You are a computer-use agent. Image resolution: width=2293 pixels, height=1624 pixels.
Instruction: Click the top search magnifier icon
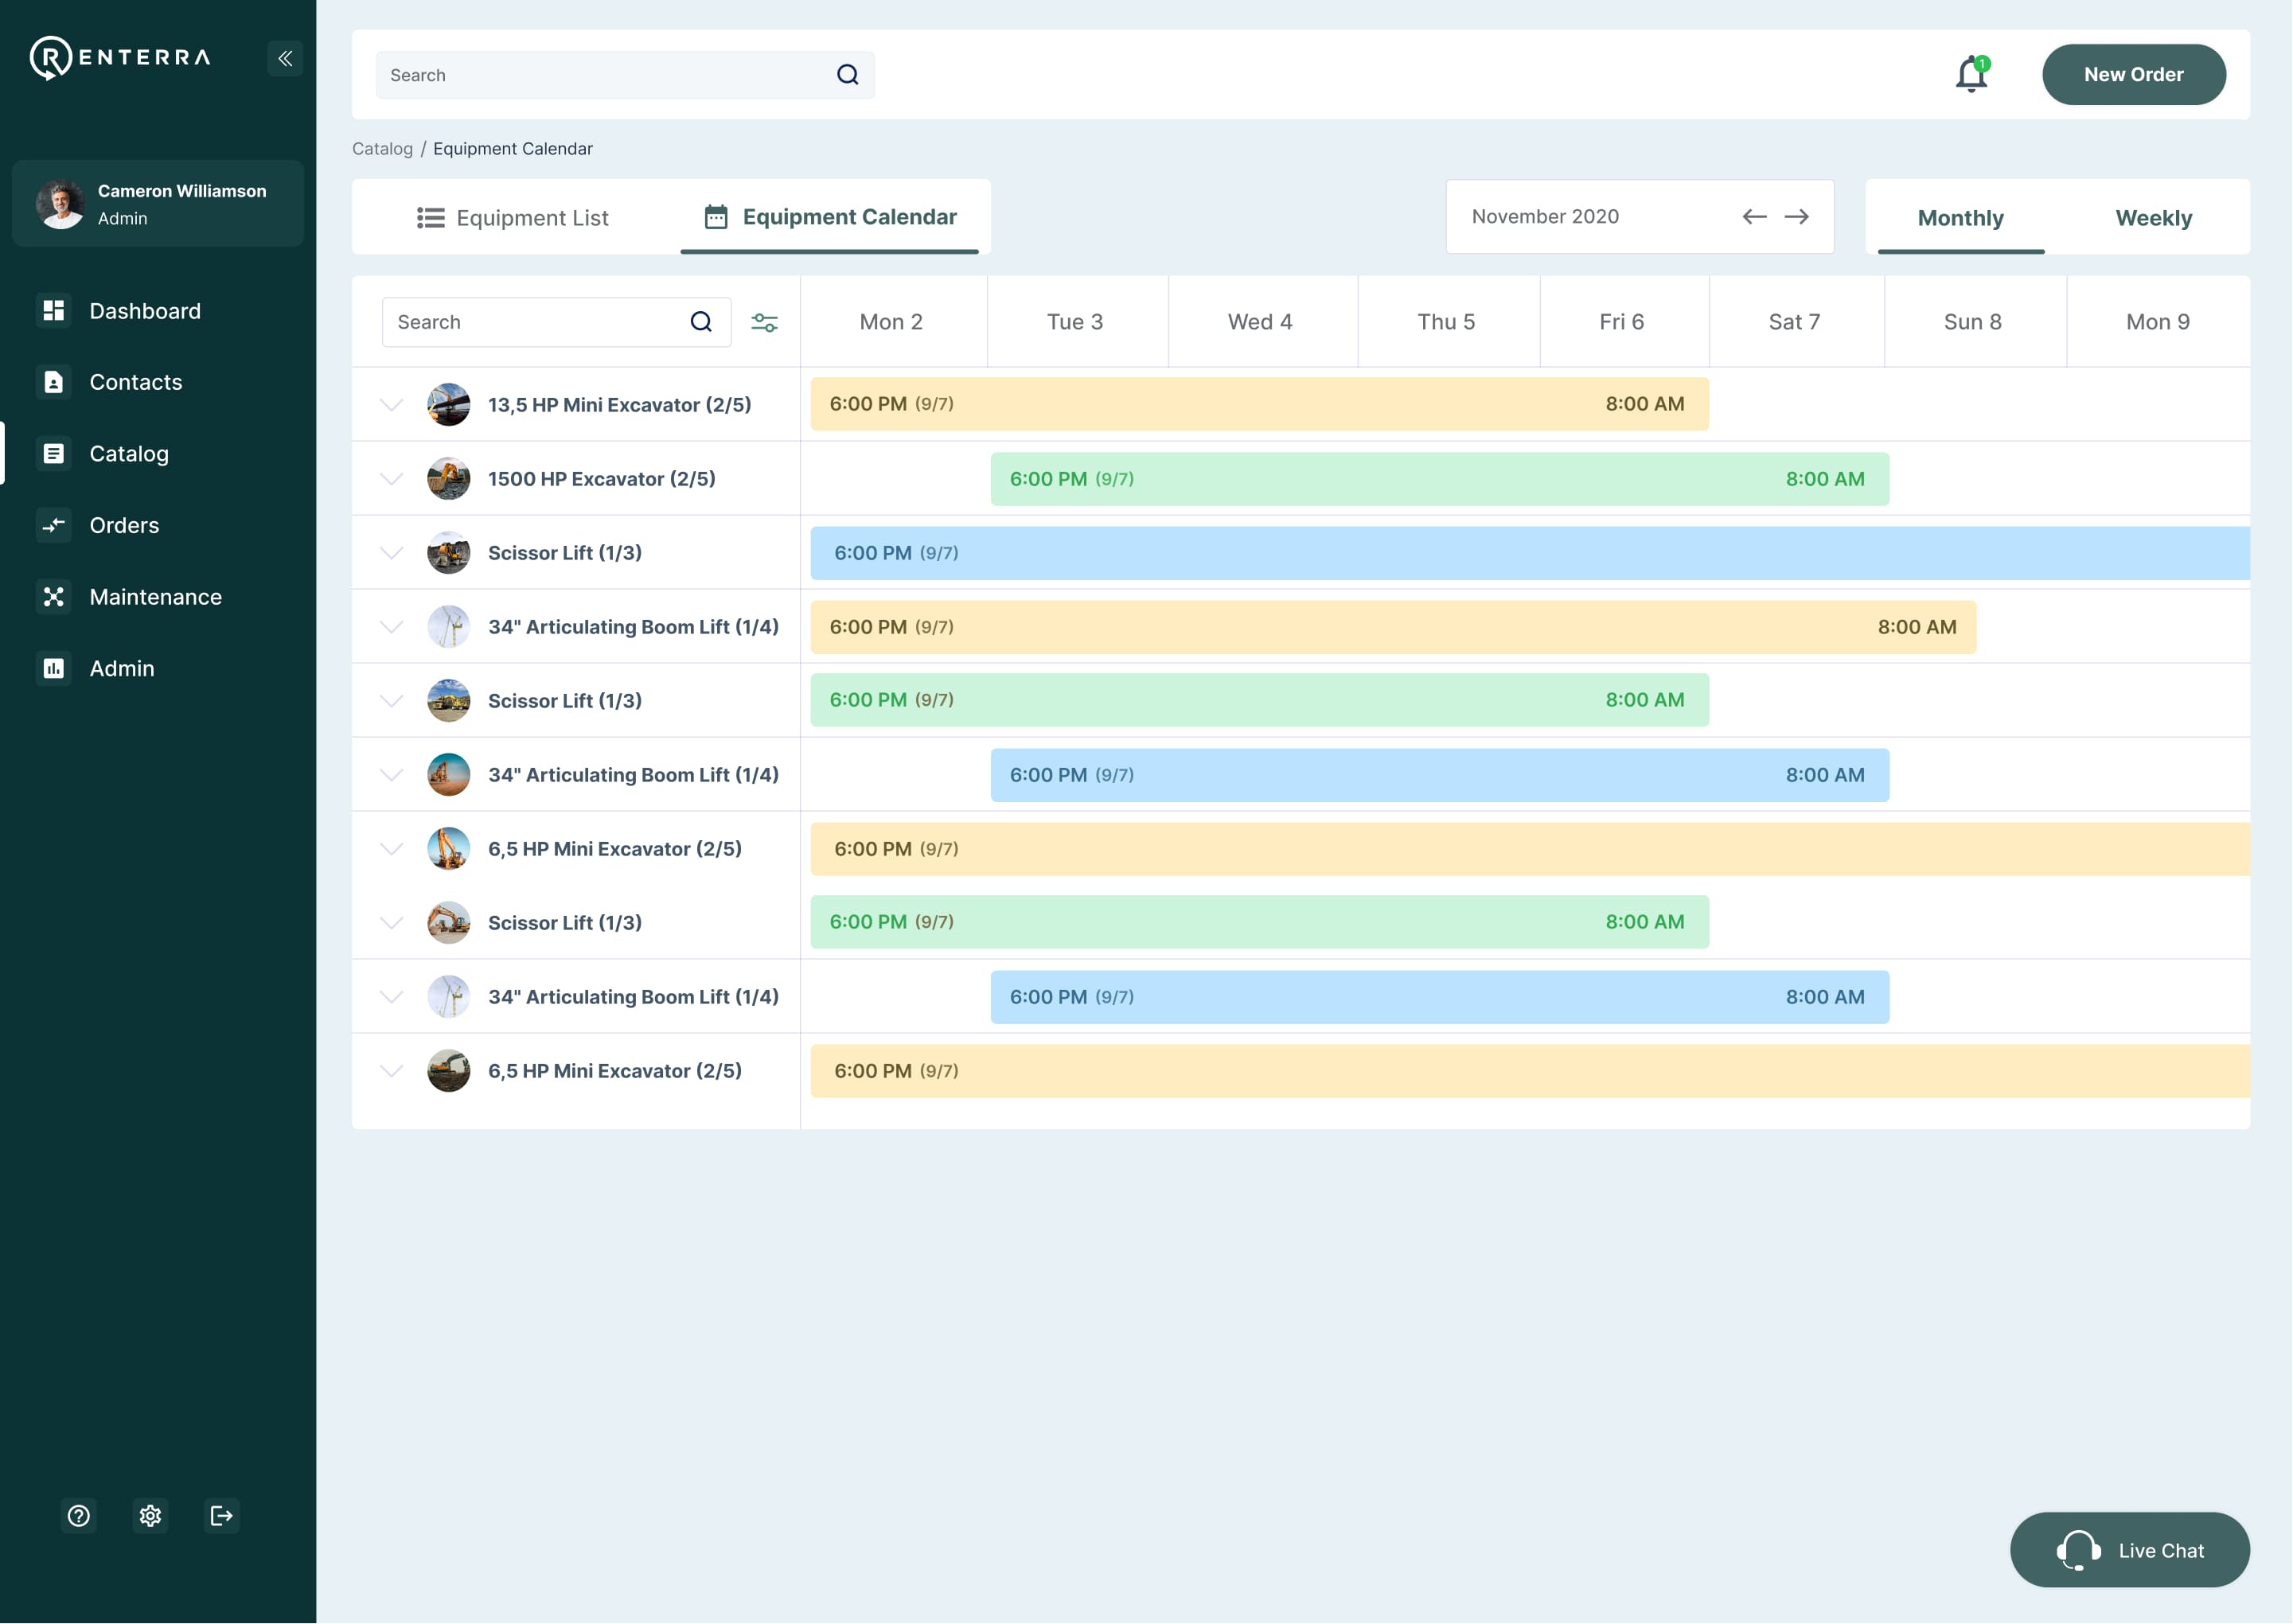point(847,75)
